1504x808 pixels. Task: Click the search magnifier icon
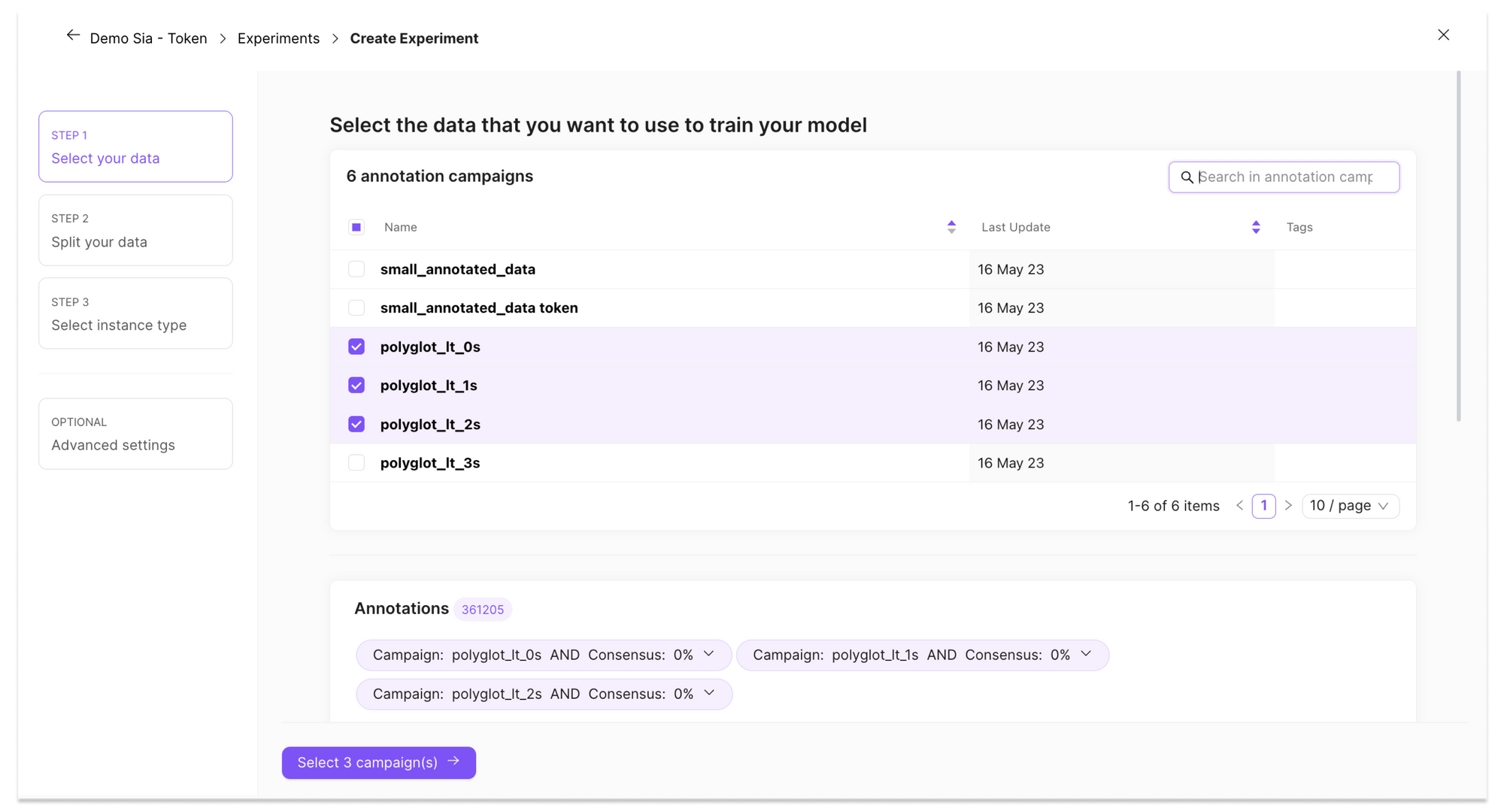tap(1187, 177)
